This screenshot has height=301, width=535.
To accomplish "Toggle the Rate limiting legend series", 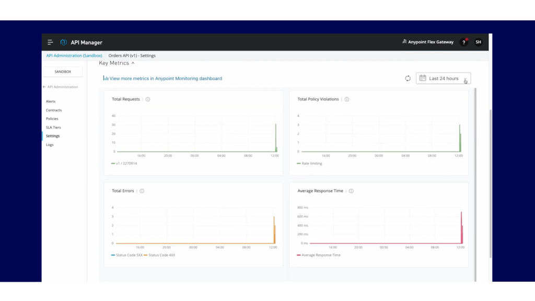I will pos(311,164).
